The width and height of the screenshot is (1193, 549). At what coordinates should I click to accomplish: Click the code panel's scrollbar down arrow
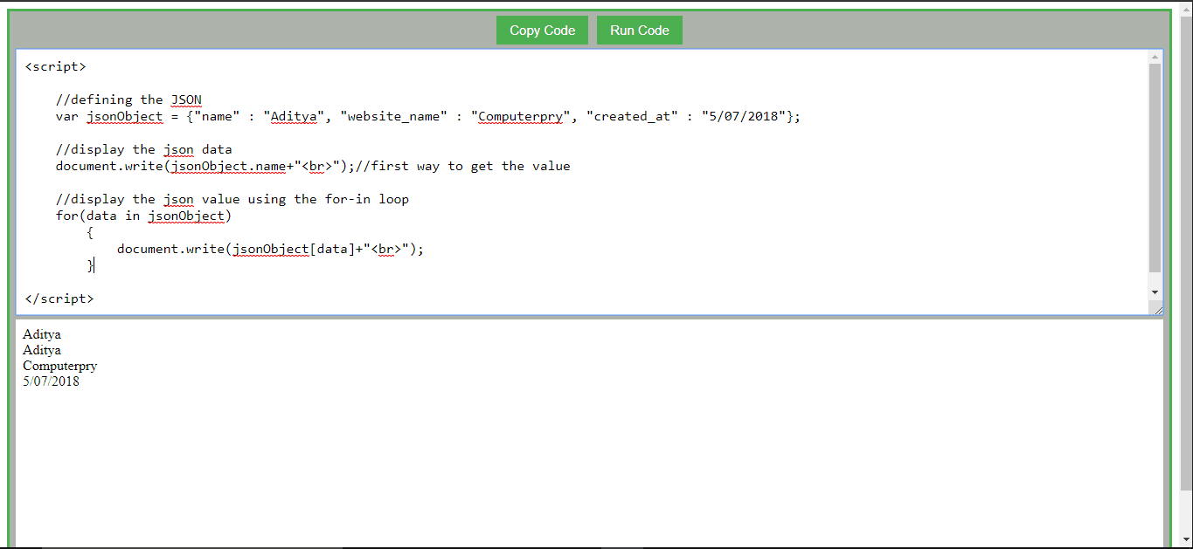tap(1155, 293)
